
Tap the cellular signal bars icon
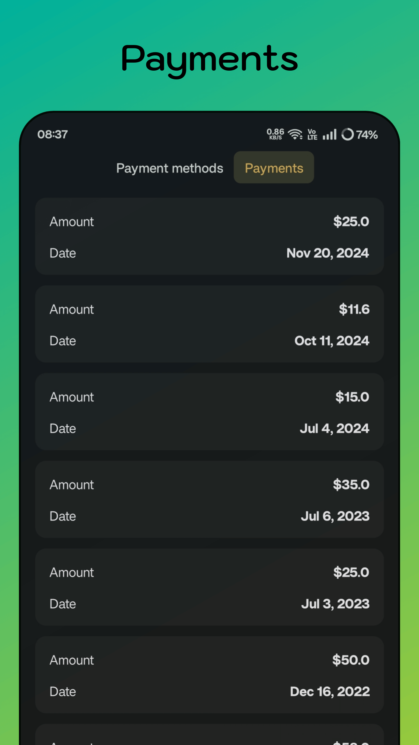(330, 135)
